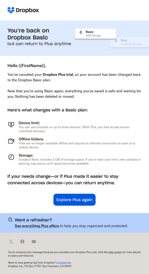Click the Offline folders icon

click(x=11, y=141)
